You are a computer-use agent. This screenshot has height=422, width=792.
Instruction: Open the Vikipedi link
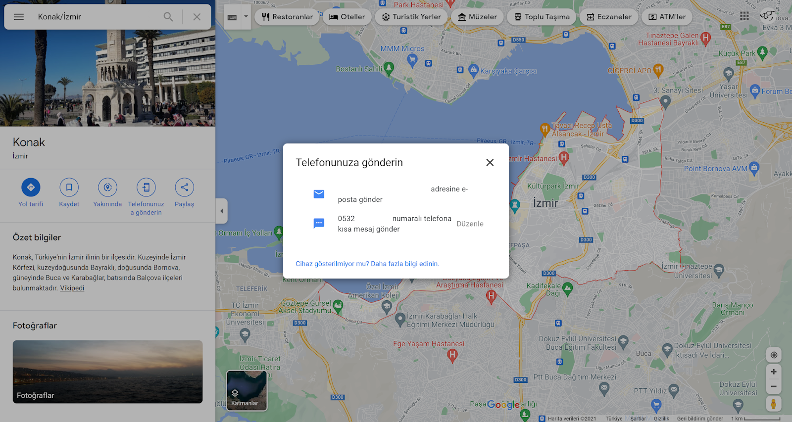72,288
